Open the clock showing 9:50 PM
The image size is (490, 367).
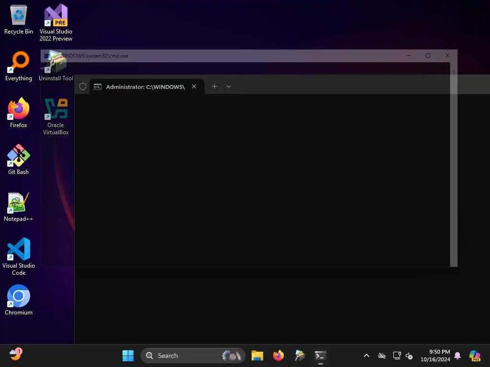pyautogui.click(x=435, y=356)
